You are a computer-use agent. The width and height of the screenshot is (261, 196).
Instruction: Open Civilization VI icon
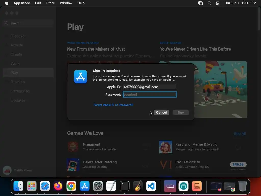coord(166,165)
